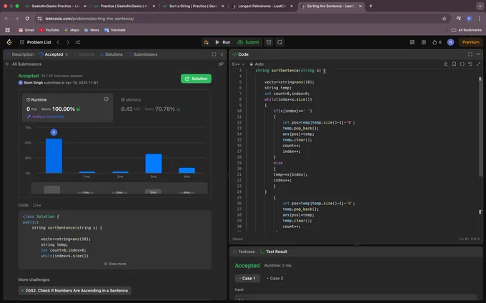This screenshot has width=486, height=303.
Task: Start the timer alarm clock icon
Action: point(269,42)
